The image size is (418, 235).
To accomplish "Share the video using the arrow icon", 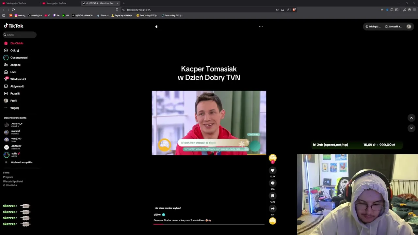I will click(x=273, y=209).
